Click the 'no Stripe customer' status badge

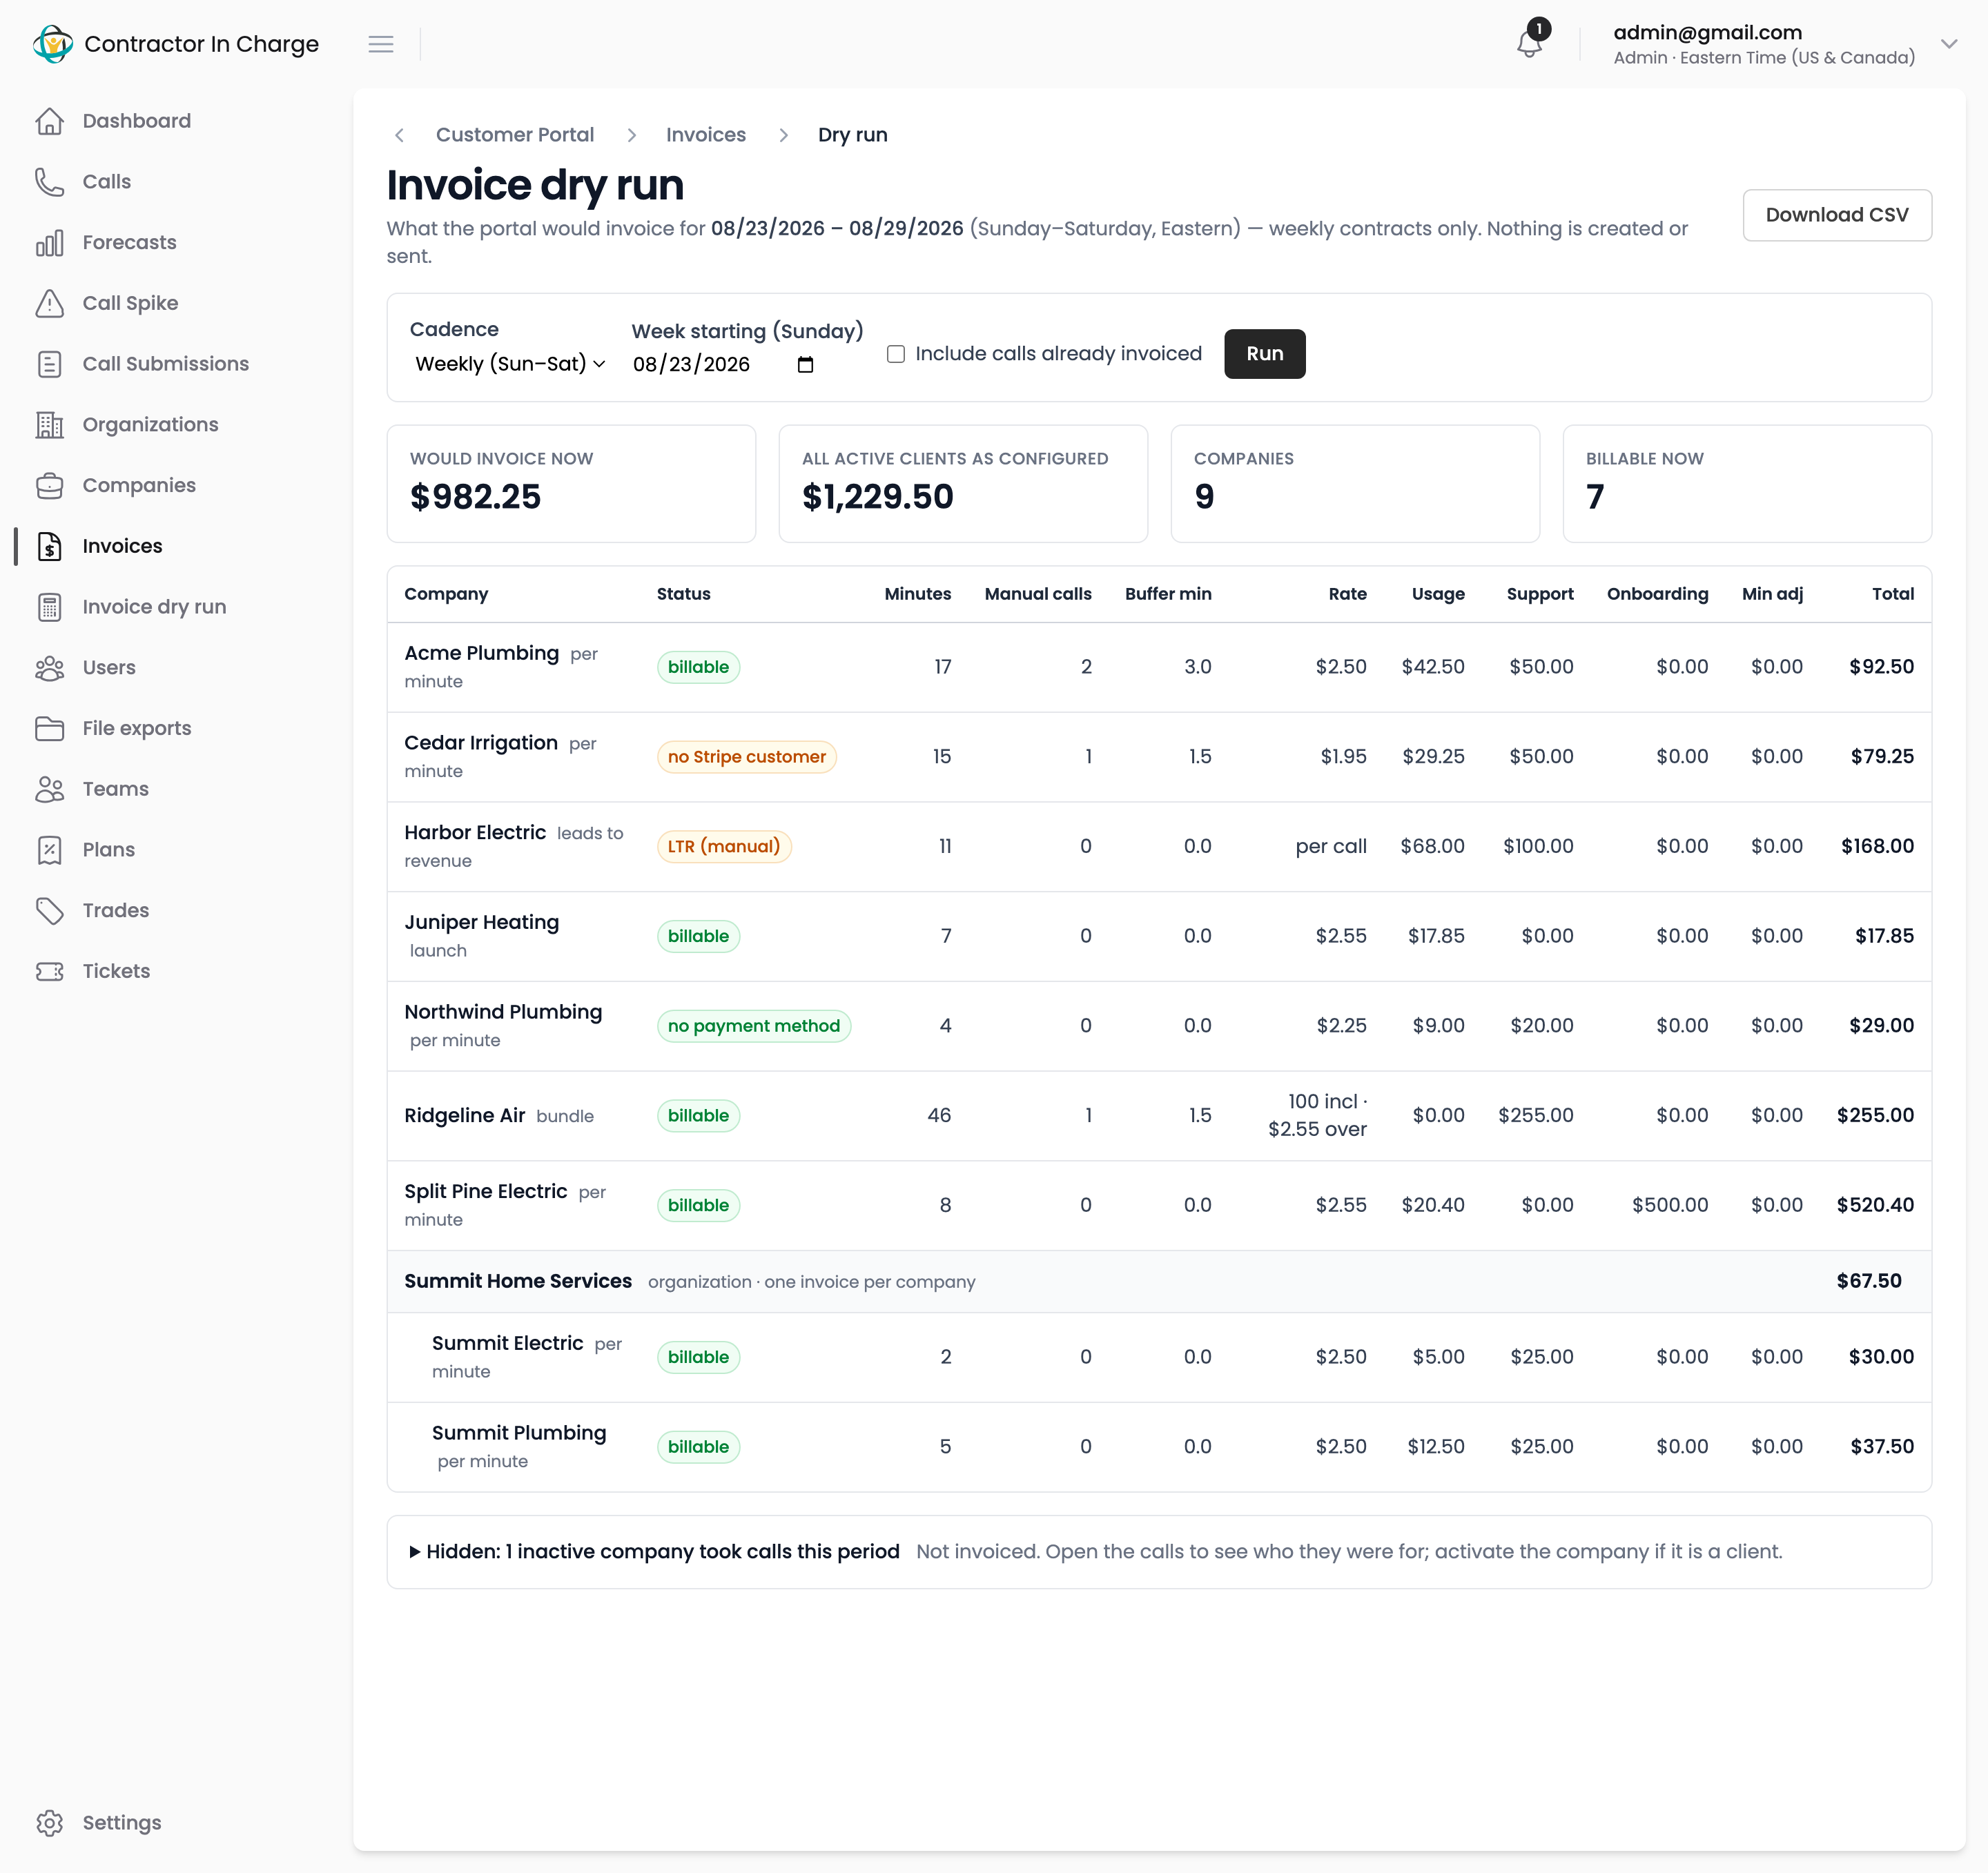point(747,757)
